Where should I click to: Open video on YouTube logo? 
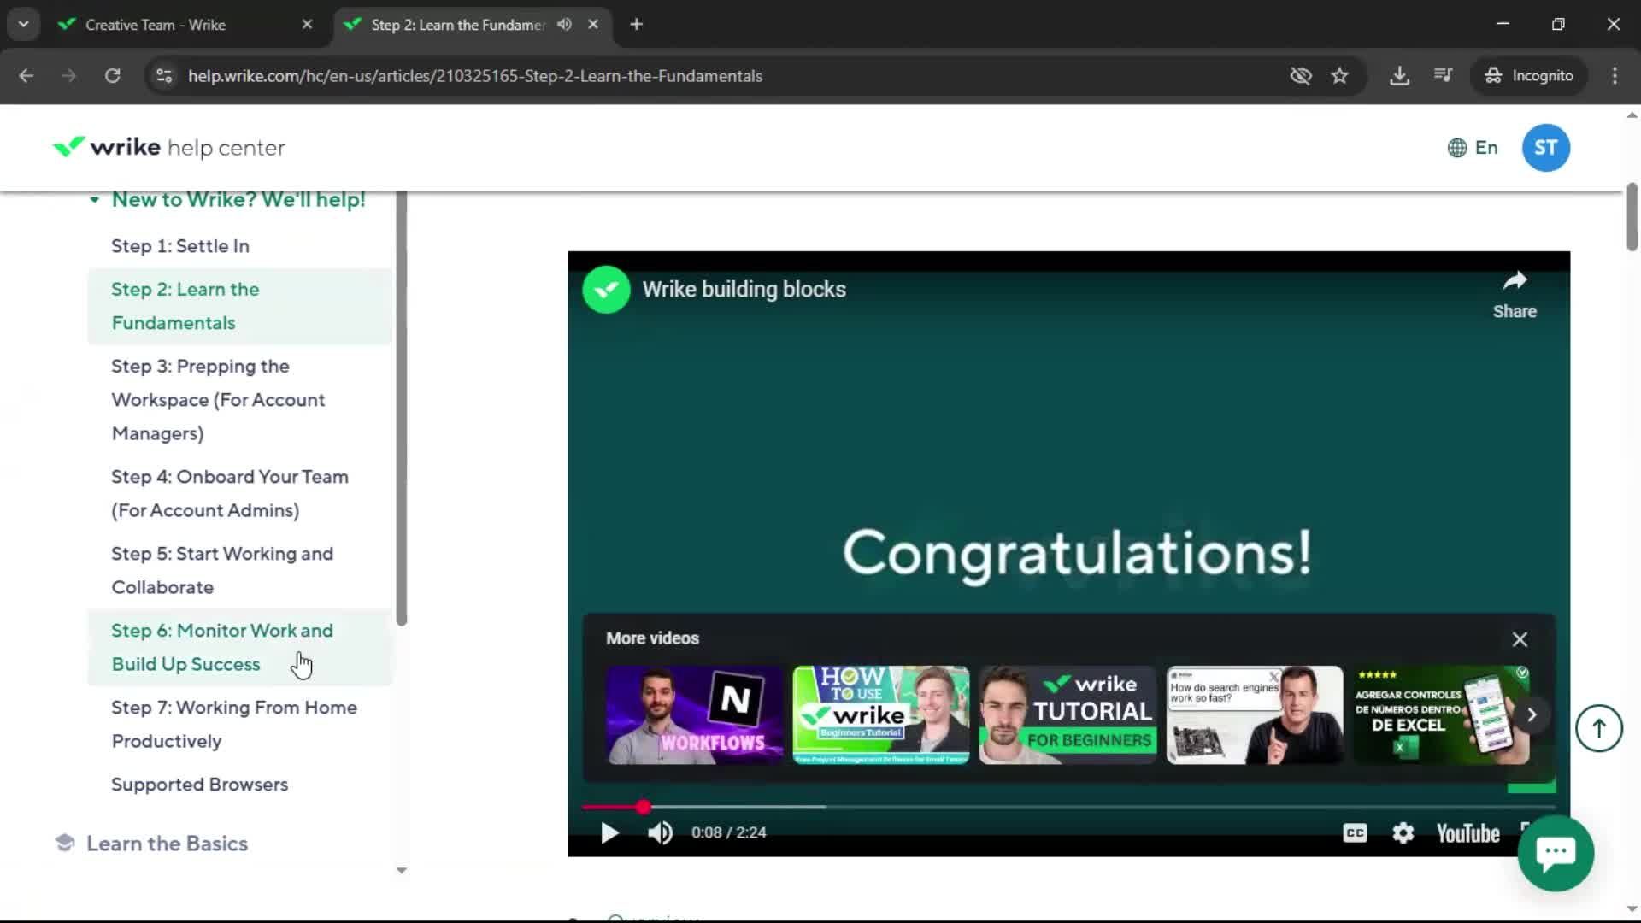tap(1467, 833)
